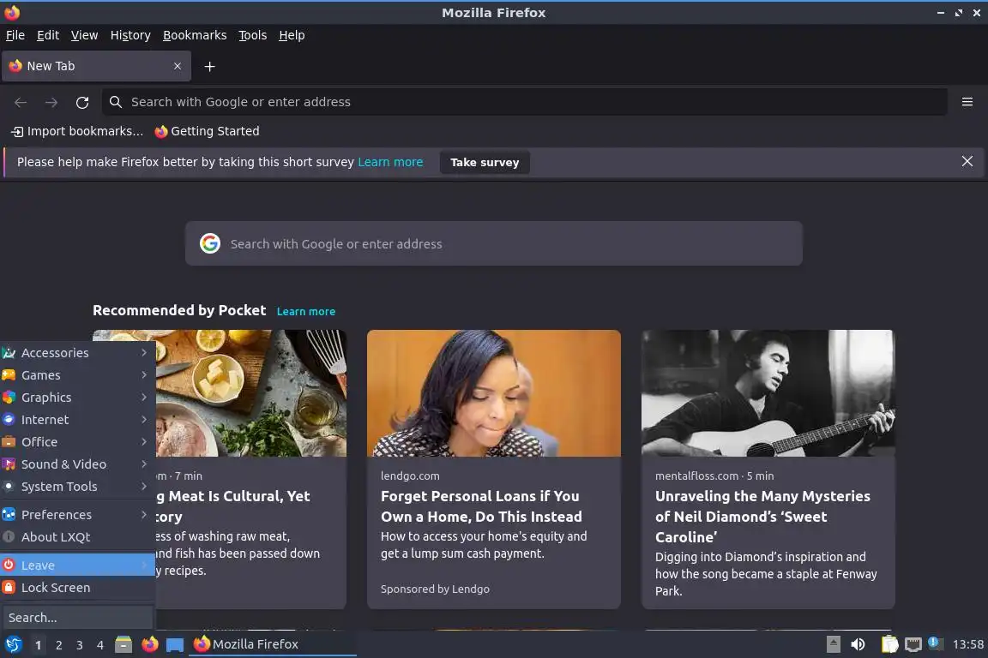Select the About LXQt menu entry

(77, 536)
